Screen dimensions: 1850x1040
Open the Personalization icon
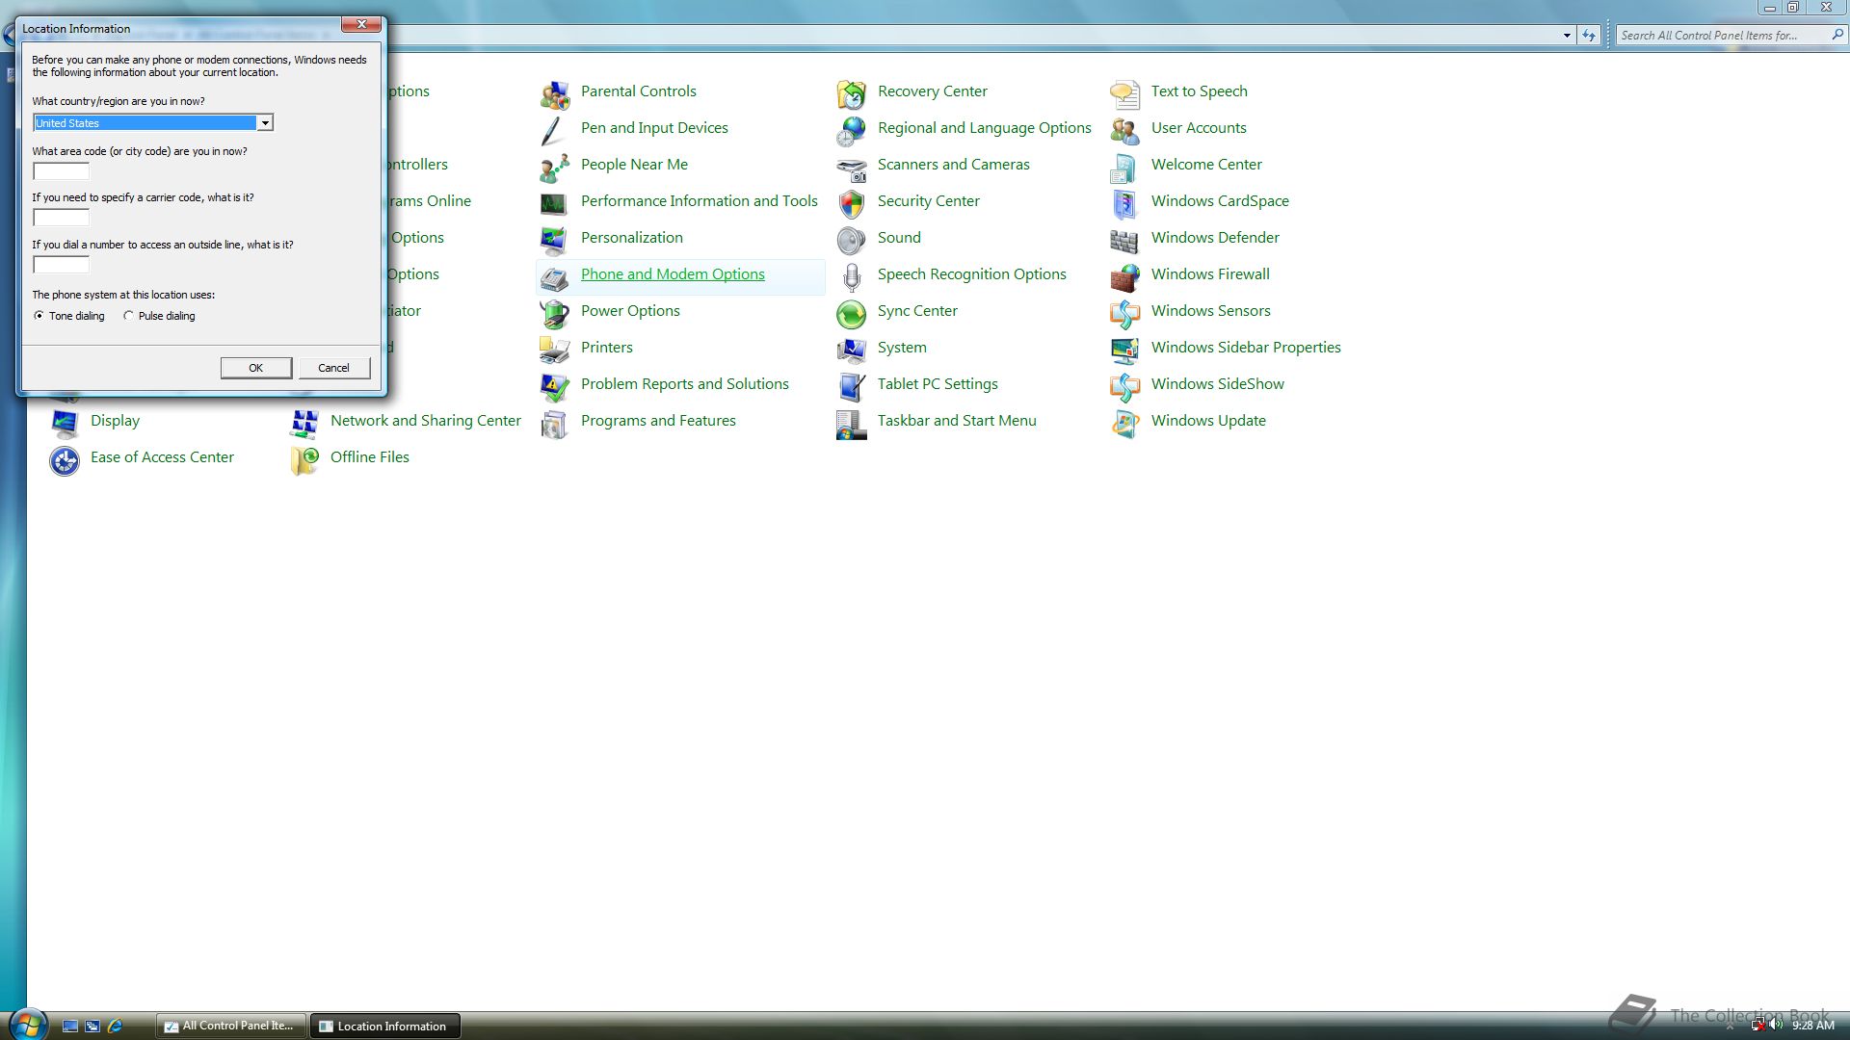coord(554,240)
